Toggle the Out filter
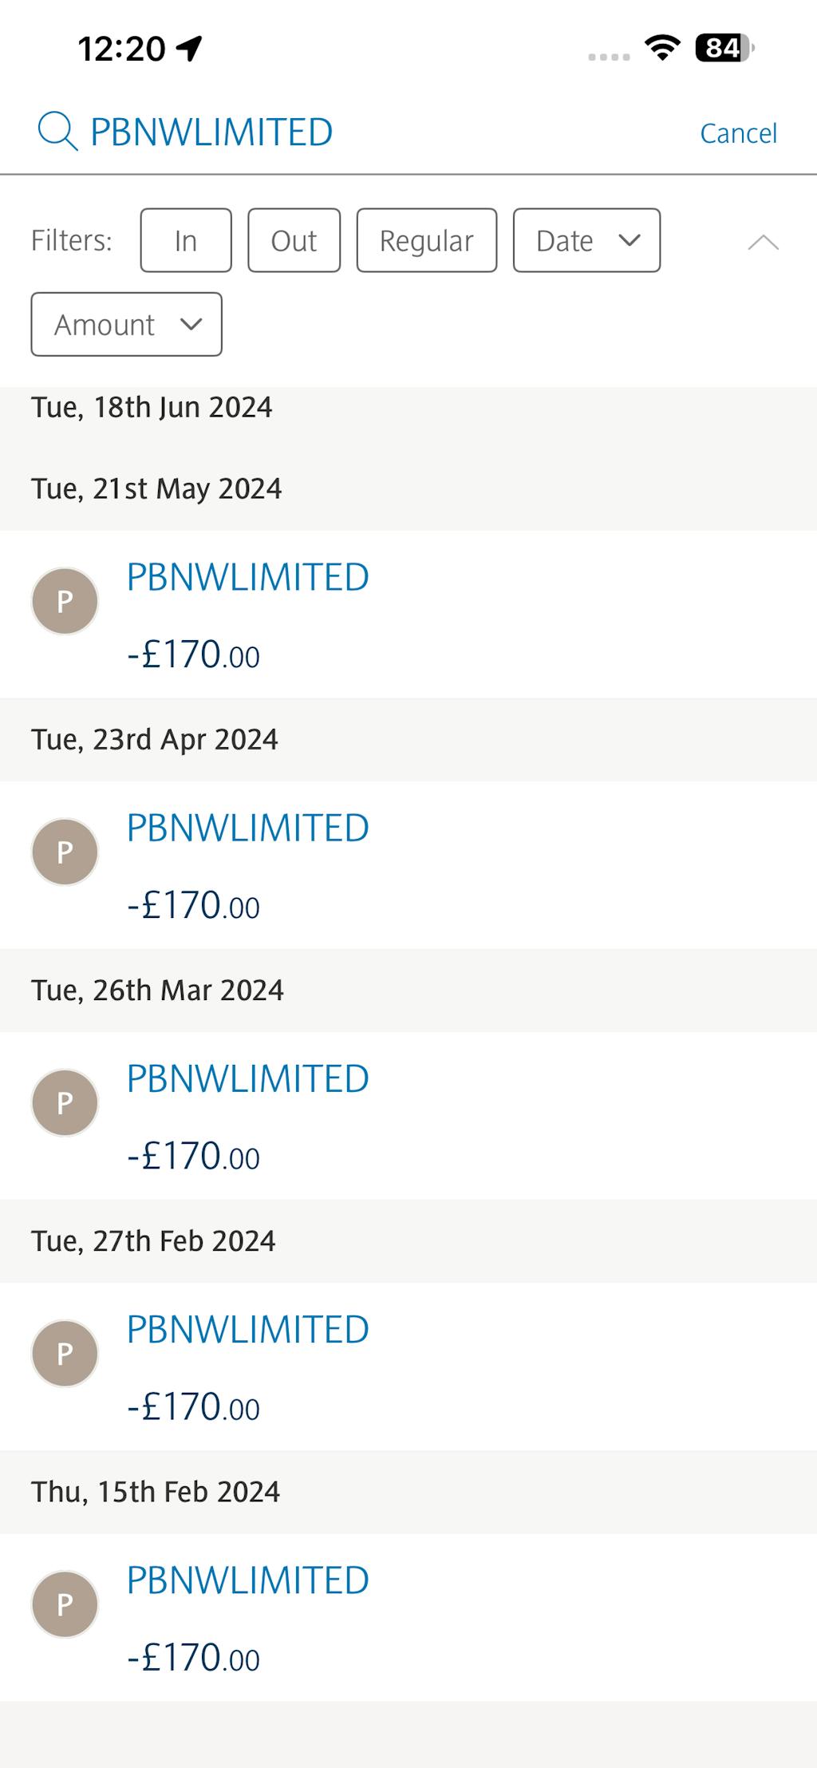817x1768 pixels. (294, 240)
